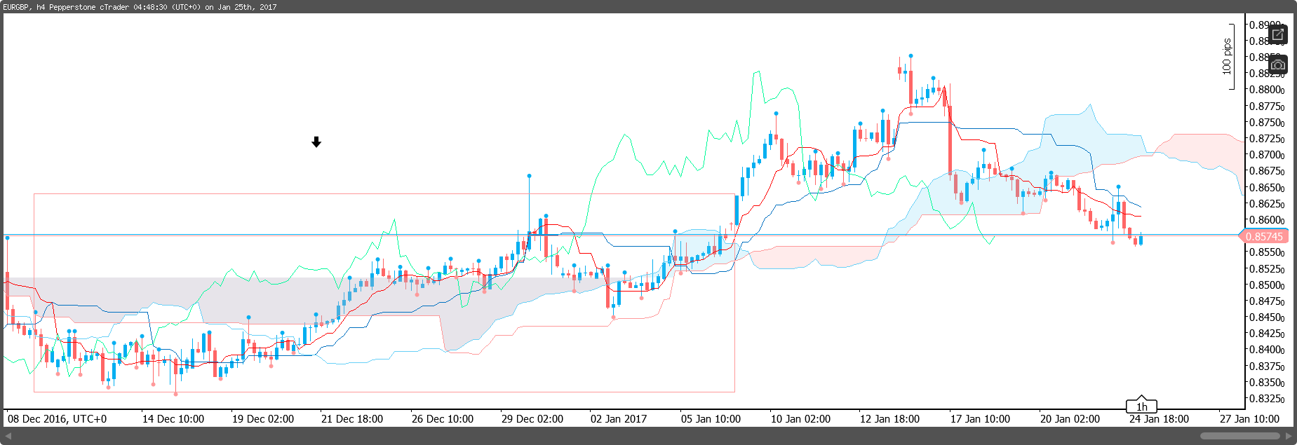Click the 0.8400 price axis label
The image size is (1297, 445).
click(1267, 350)
